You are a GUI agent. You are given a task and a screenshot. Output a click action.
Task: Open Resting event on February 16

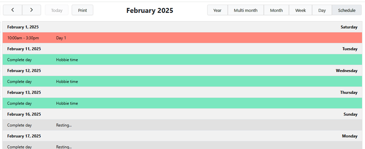click(x=64, y=125)
